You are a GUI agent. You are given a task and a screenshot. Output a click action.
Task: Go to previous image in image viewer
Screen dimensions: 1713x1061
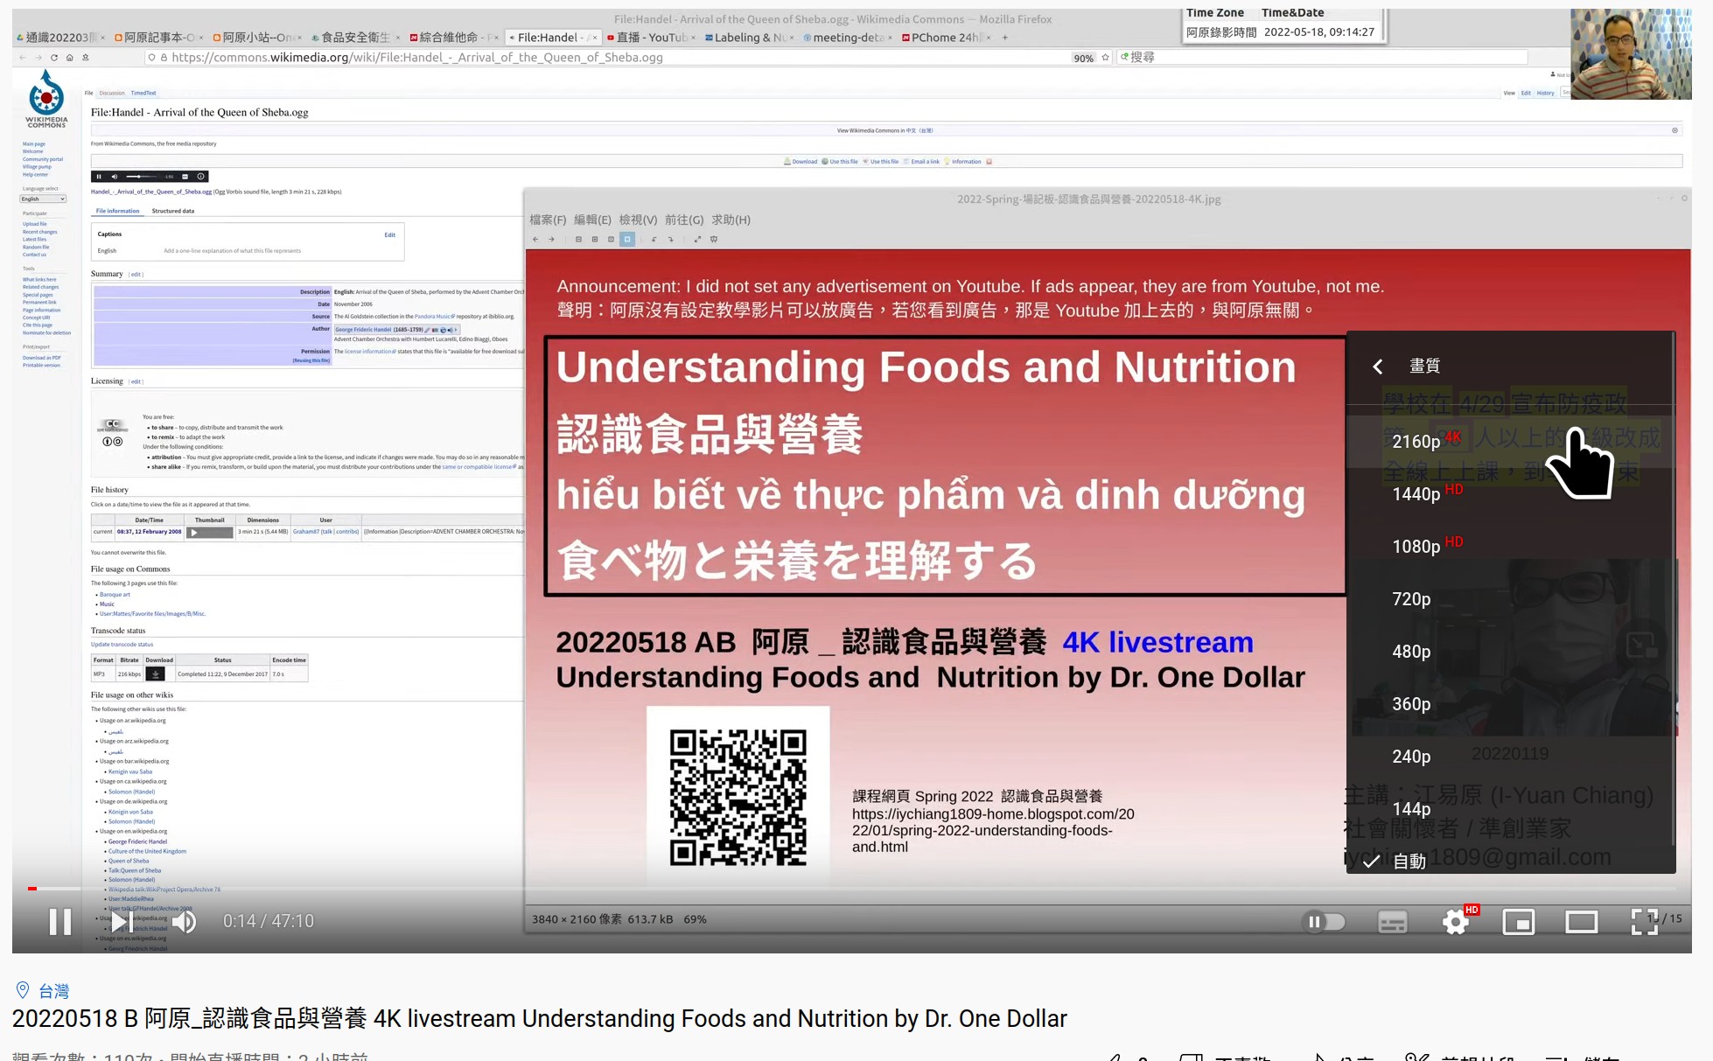coord(535,239)
